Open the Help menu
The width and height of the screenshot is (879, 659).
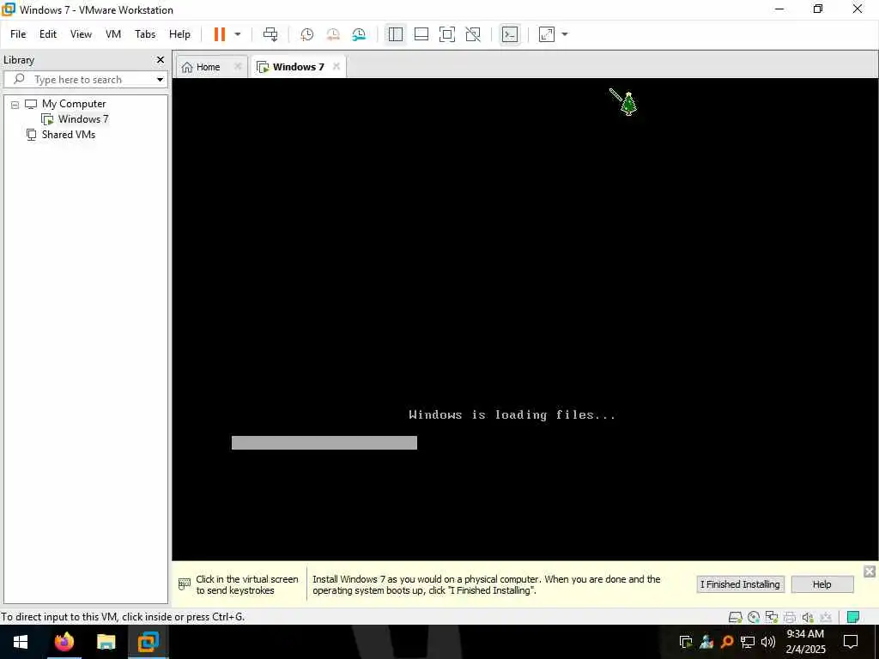tap(179, 34)
